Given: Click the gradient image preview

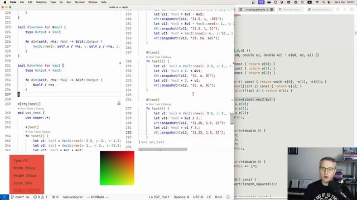Looking at the screenshot, I should [x=117, y=168].
